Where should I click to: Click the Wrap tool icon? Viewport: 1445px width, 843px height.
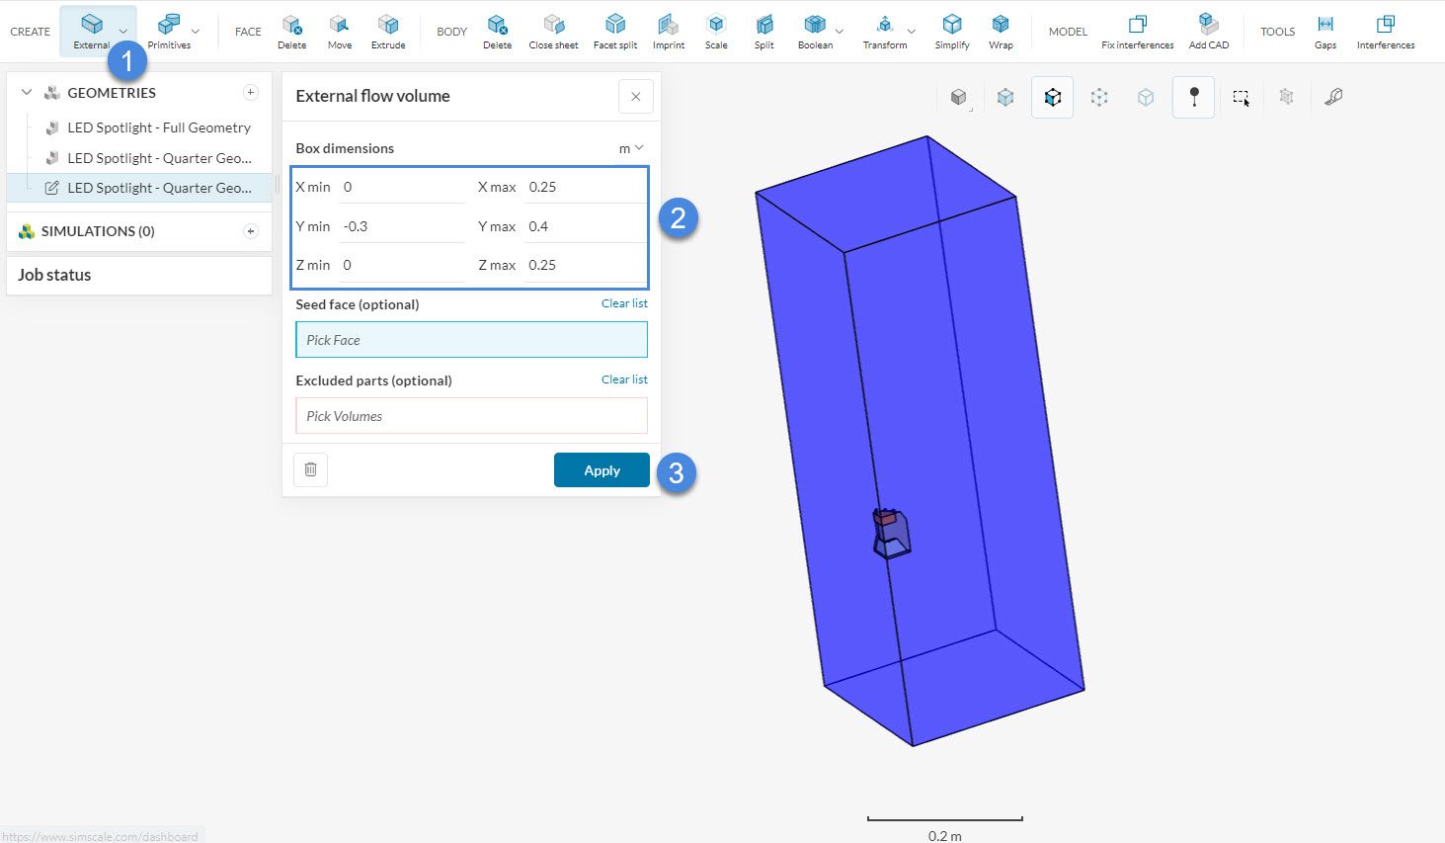[1001, 31]
